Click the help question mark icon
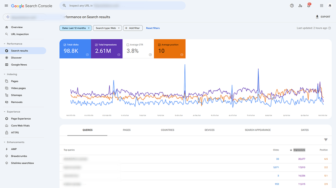The image size is (336, 188). click(292, 6)
